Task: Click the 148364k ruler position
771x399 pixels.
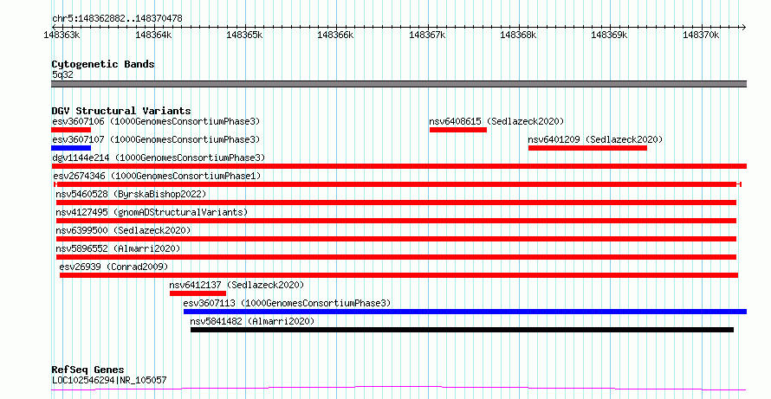Action: click(153, 35)
